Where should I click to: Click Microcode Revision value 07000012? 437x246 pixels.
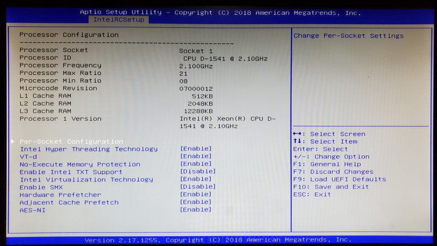[196, 89]
